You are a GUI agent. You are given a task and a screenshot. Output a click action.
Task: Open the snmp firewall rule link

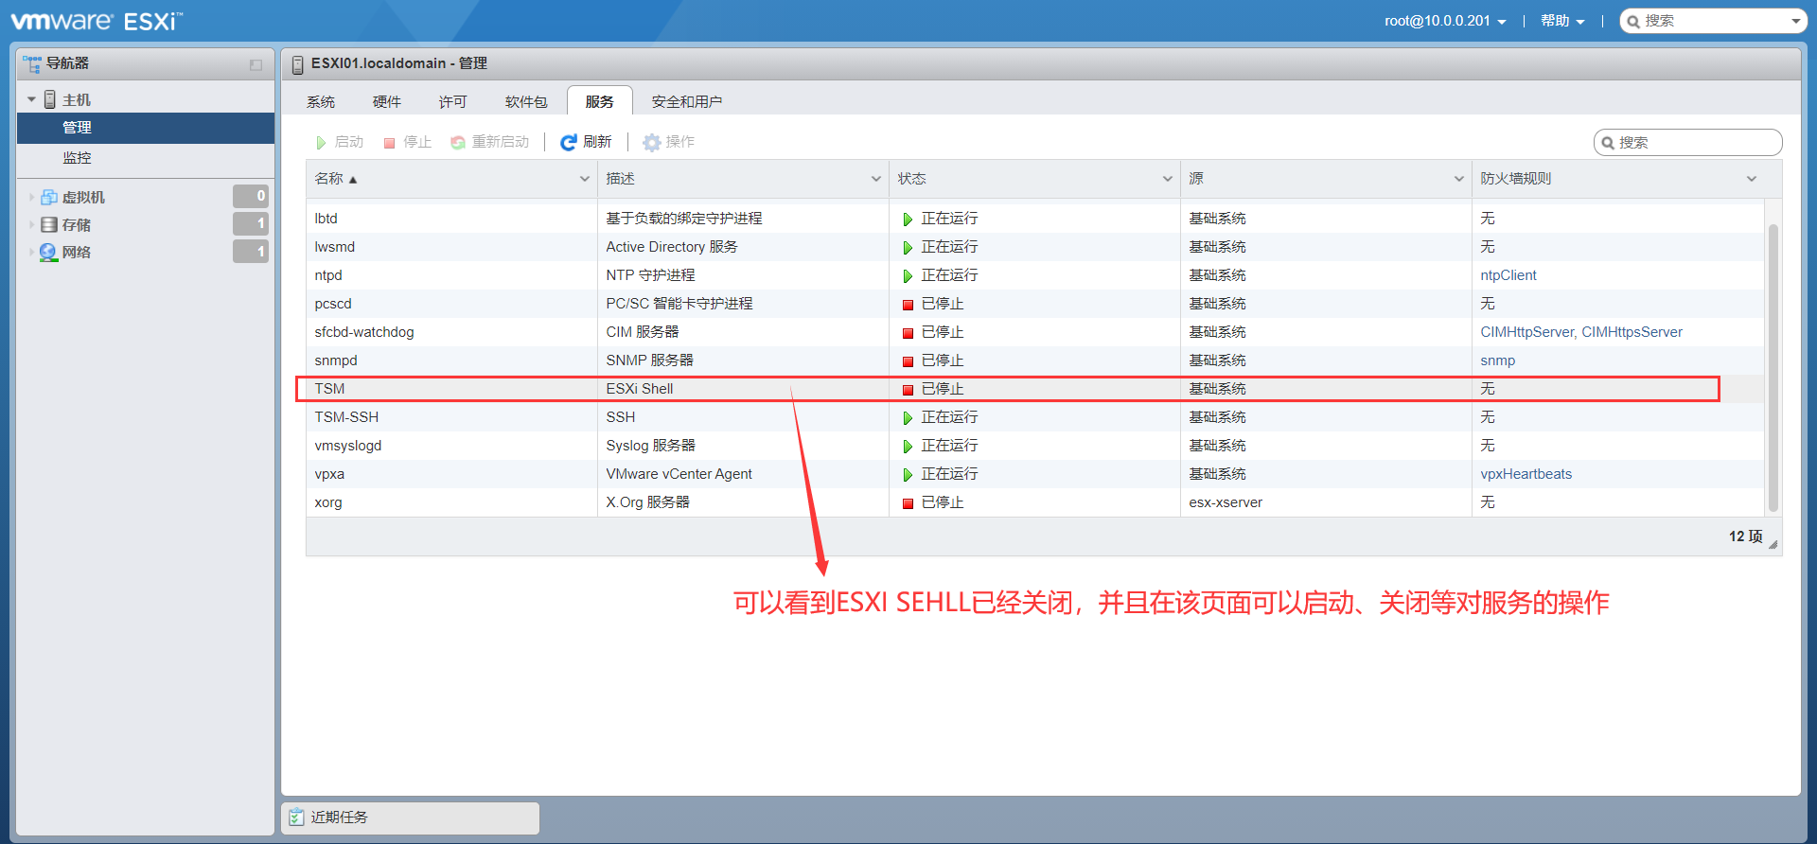click(x=1498, y=360)
